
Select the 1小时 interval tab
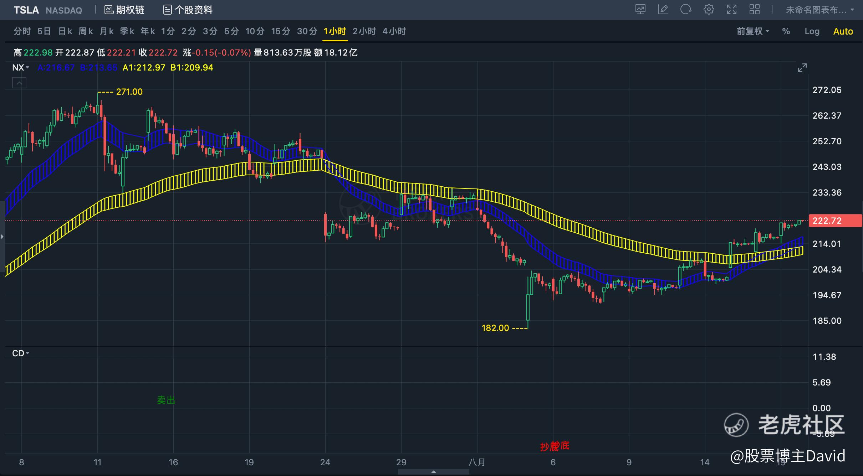click(x=335, y=31)
